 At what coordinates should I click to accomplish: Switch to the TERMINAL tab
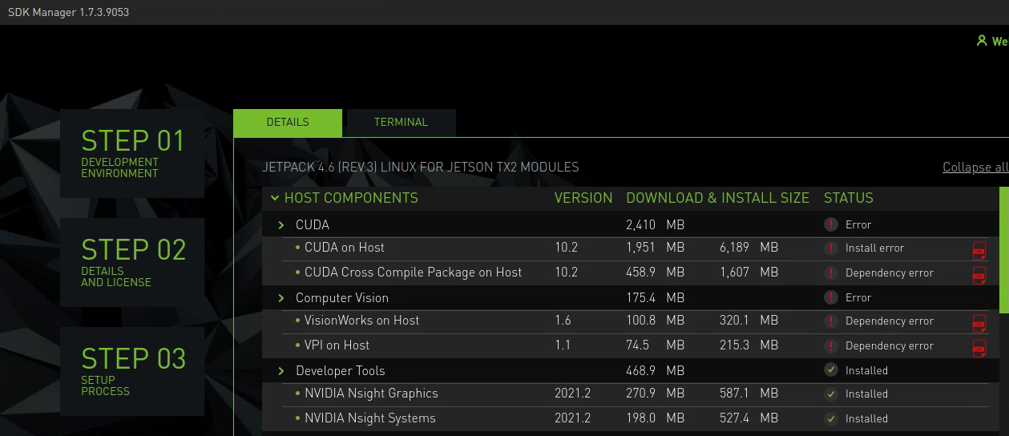pyautogui.click(x=401, y=123)
